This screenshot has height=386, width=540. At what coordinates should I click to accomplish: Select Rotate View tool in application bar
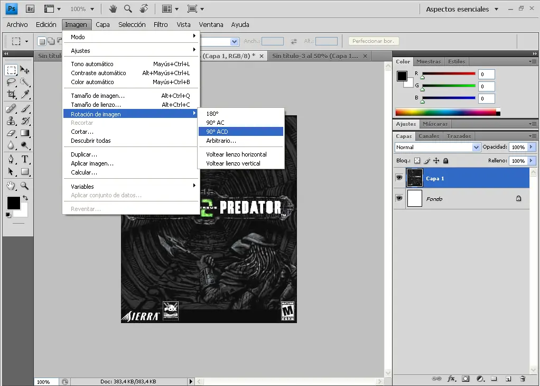(x=144, y=9)
